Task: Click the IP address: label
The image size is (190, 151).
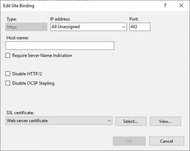Action: (60, 19)
